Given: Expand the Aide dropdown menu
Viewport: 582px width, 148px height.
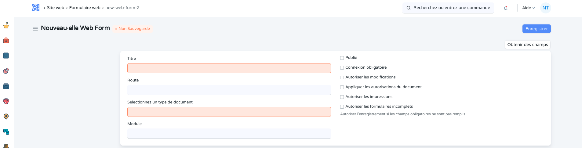Looking at the screenshot, I should coord(528,8).
